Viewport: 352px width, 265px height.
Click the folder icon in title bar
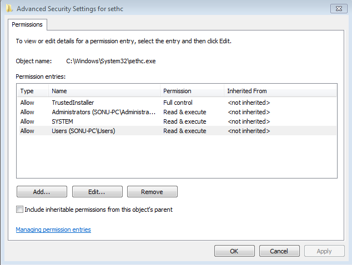[9, 9]
